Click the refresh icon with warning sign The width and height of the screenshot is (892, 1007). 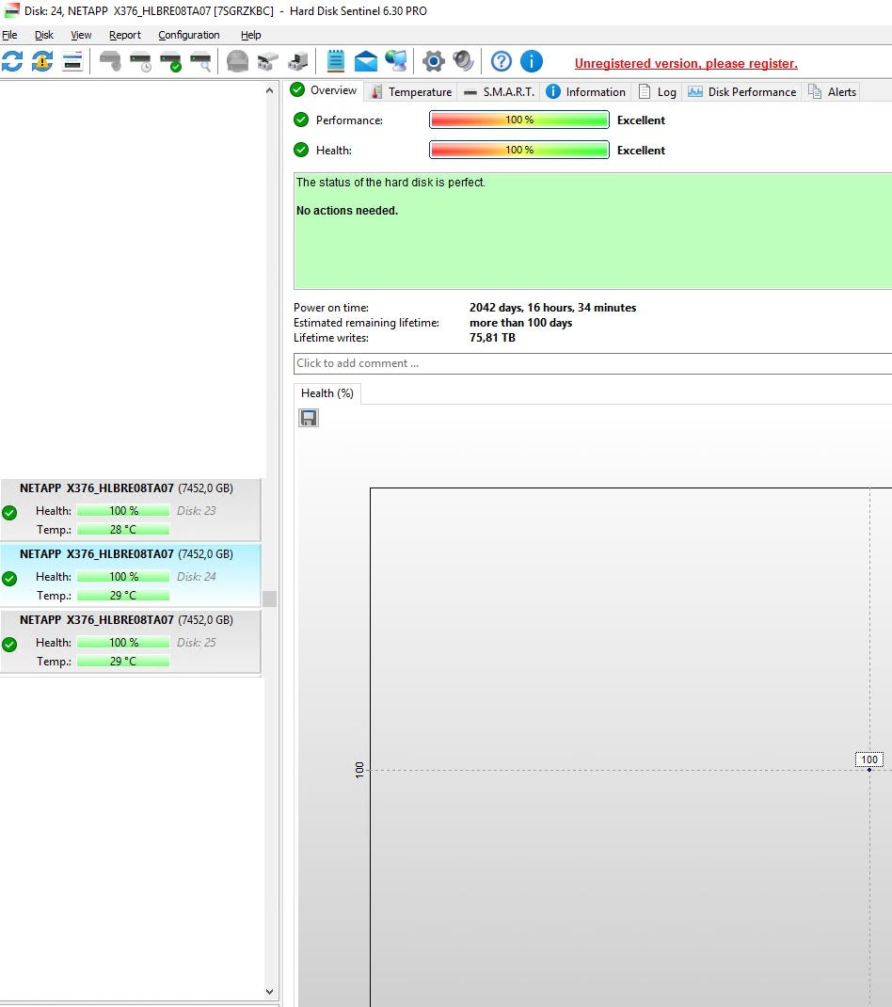click(x=42, y=62)
